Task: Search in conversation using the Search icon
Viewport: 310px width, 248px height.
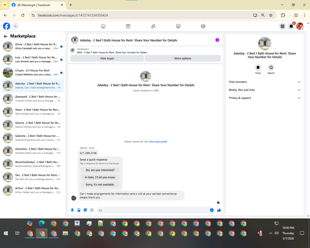Action: [x=271, y=68]
